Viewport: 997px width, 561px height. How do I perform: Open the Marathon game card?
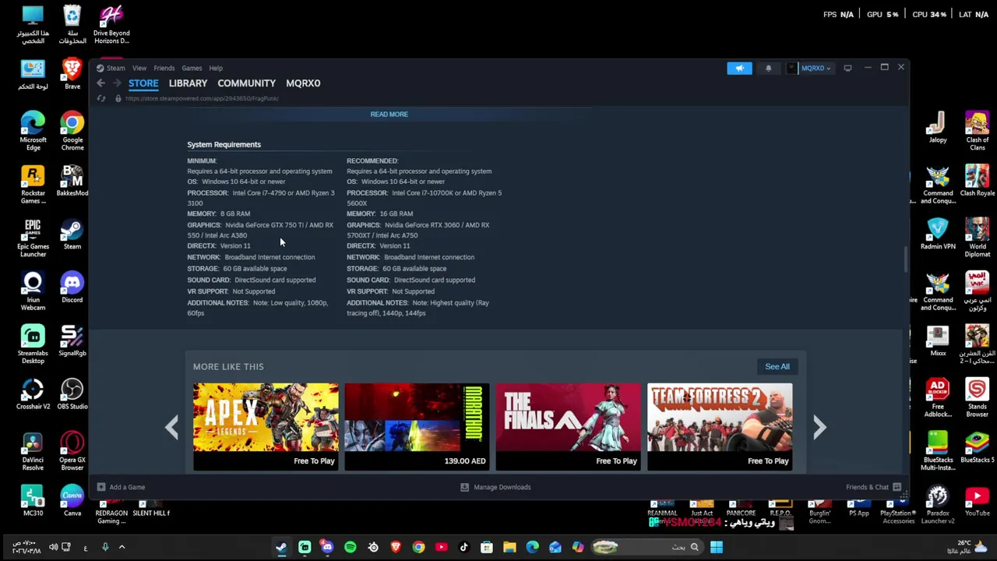click(x=417, y=426)
